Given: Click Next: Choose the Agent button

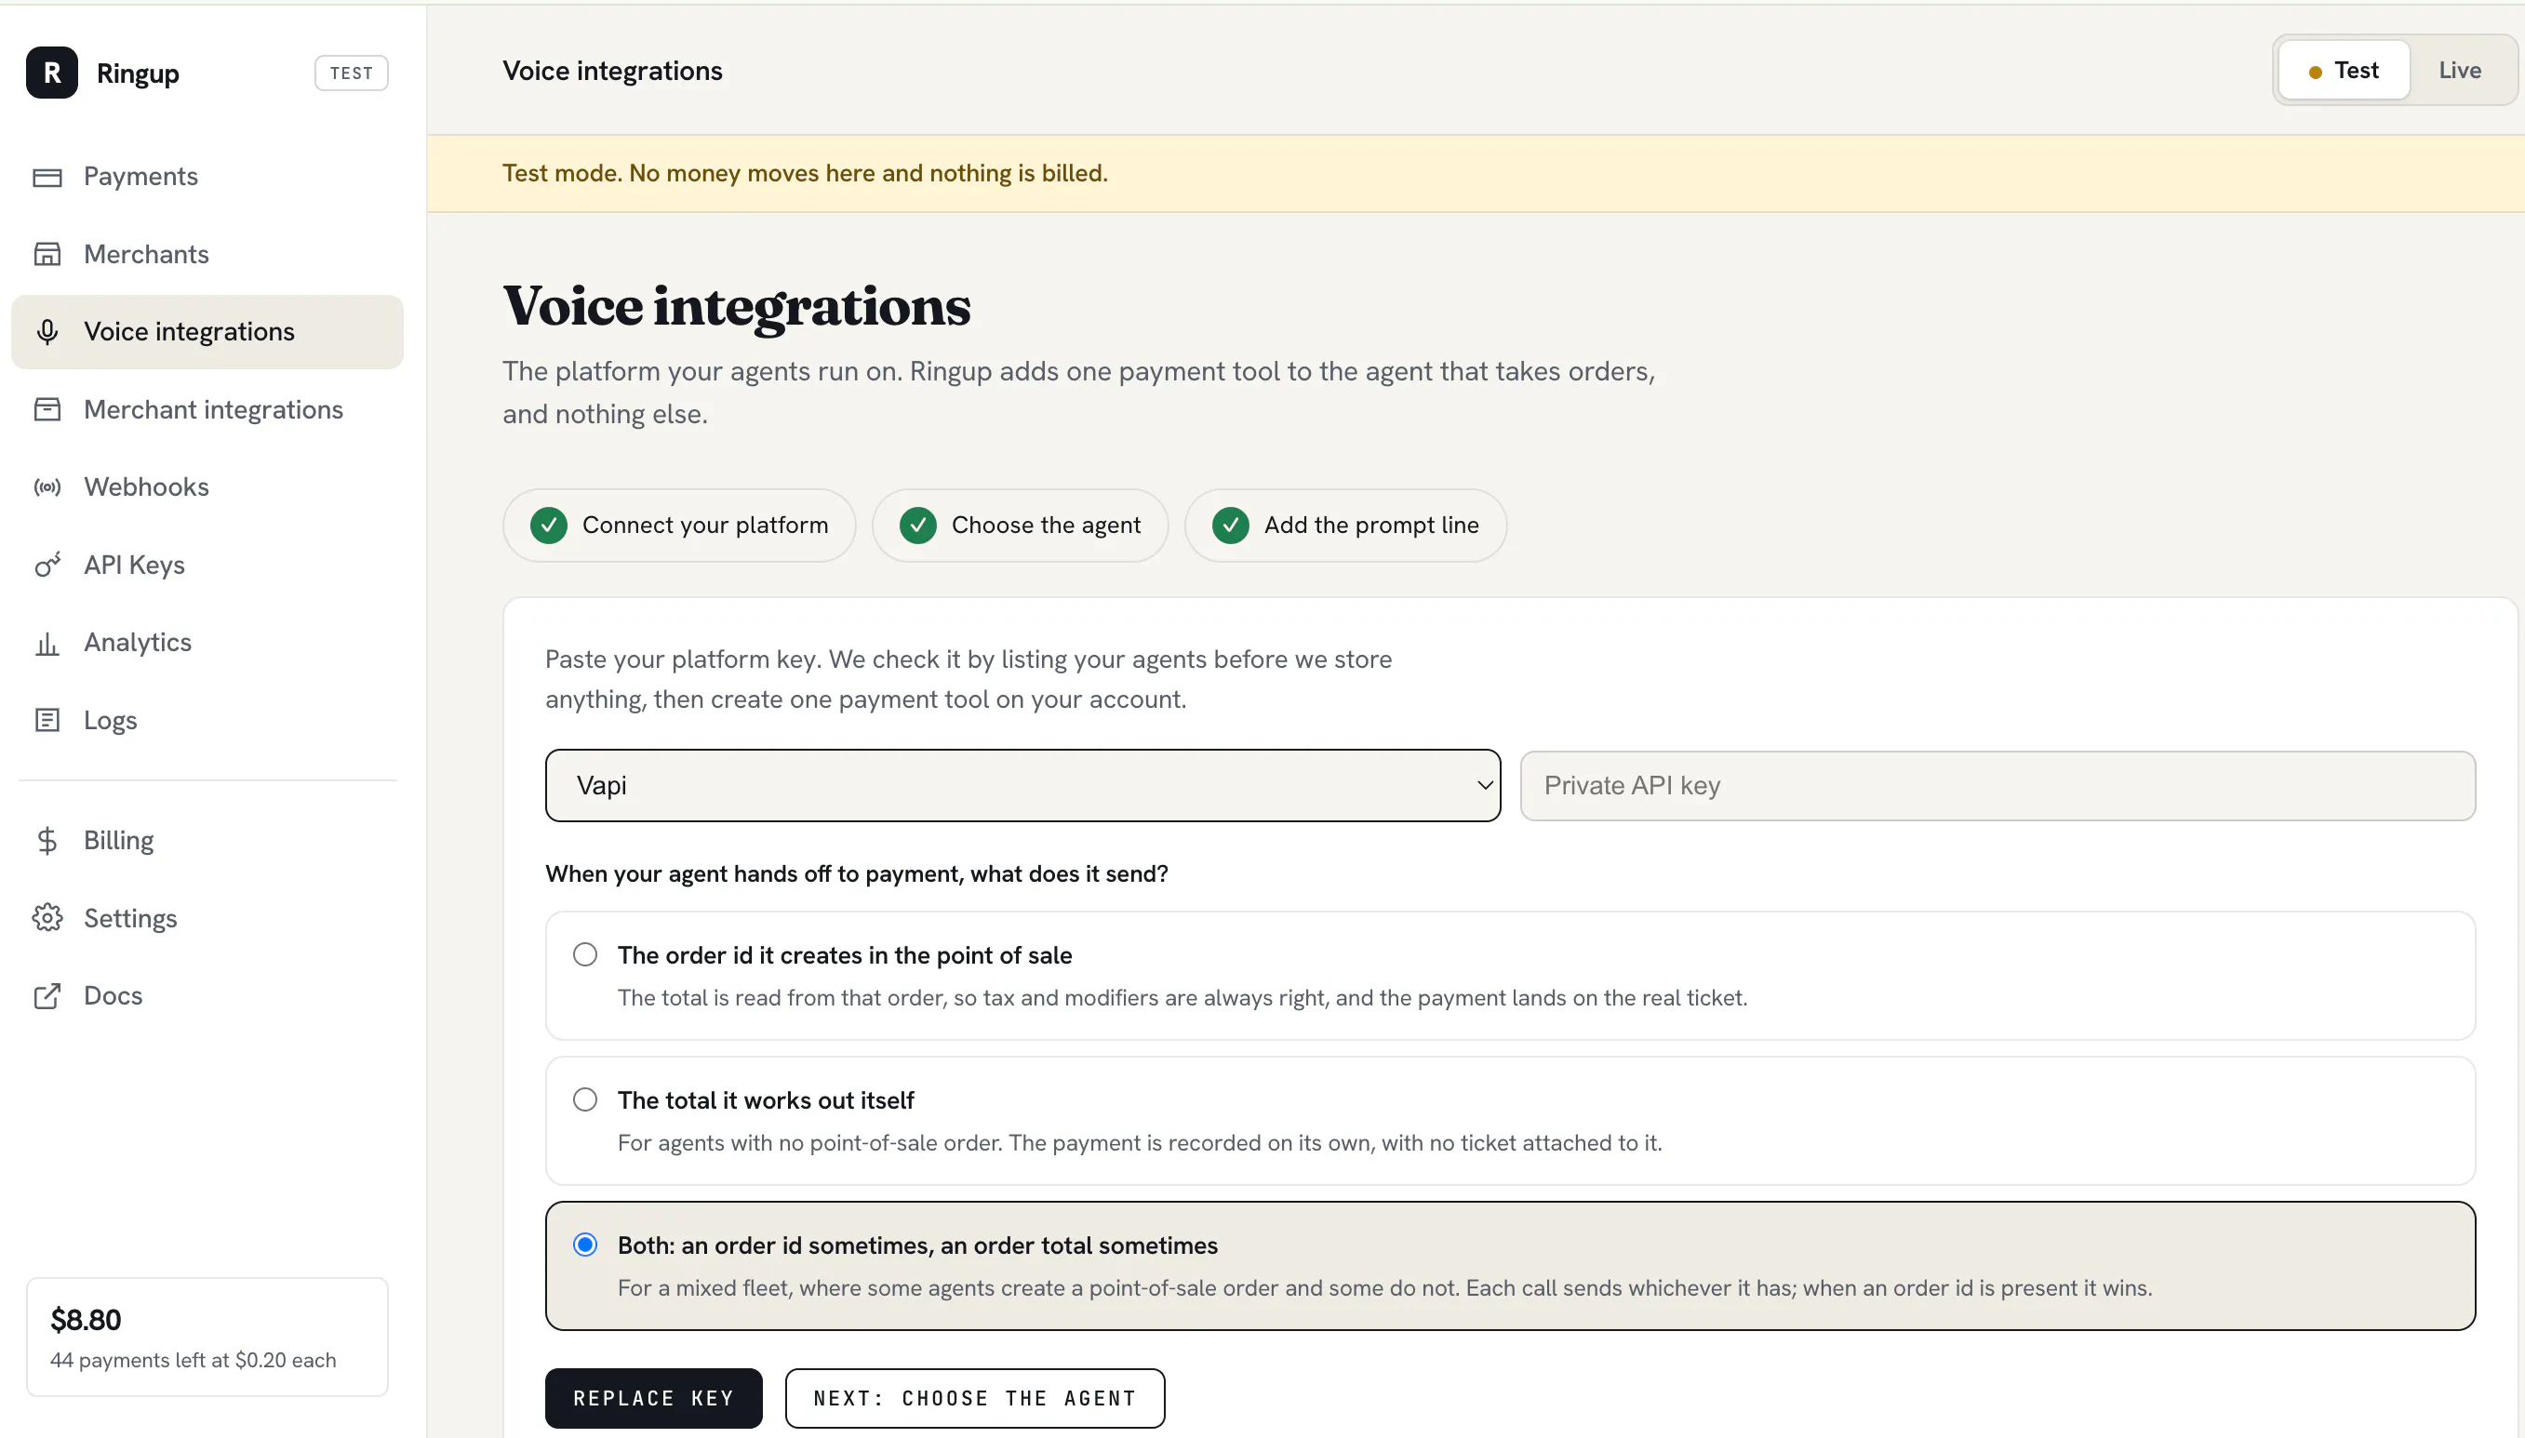Looking at the screenshot, I should tap(975, 1399).
